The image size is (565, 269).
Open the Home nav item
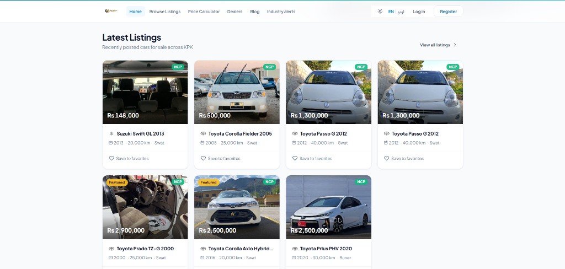[136, 12]
